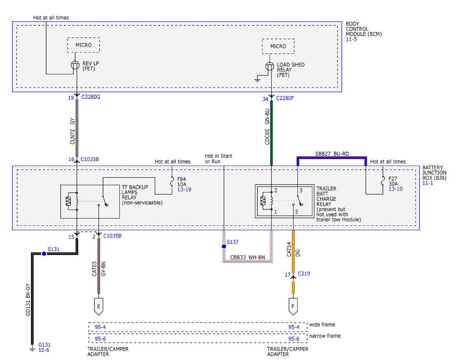Screen dimensions: 471x364
Task: Open the BJB 11-1 page reference link
Action: [x=427, y=183]
